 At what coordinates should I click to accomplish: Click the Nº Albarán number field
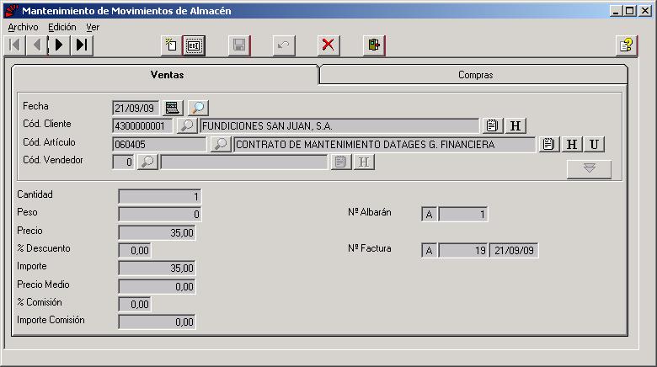click(463, 215)
